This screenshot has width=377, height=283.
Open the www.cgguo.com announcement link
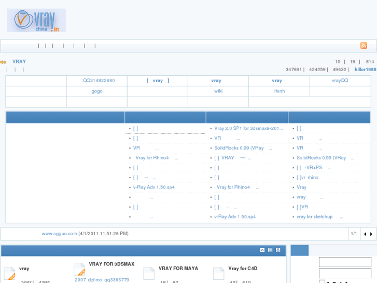point(60,233)
